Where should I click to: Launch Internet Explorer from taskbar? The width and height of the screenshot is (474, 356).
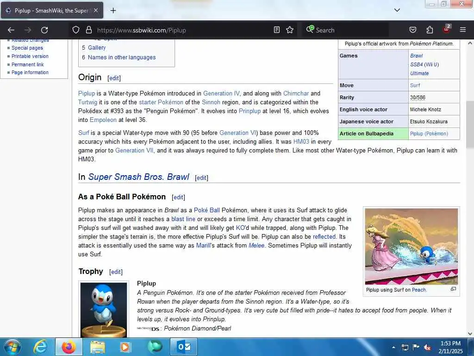tap(40, 347)
